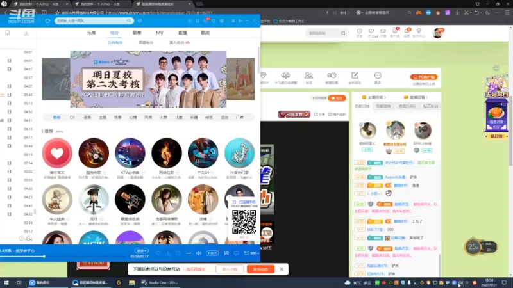Click the refresh icon in music player header
This screenshot has width=513, height=288.
[x=47, y=21]
